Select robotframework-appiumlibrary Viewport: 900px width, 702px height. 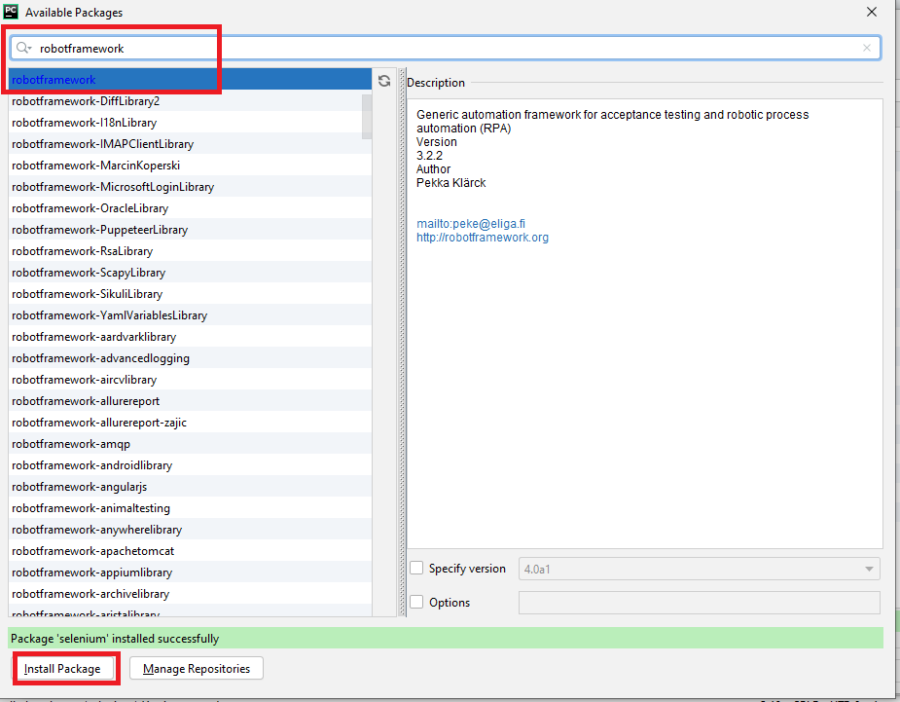pos(190,573)
